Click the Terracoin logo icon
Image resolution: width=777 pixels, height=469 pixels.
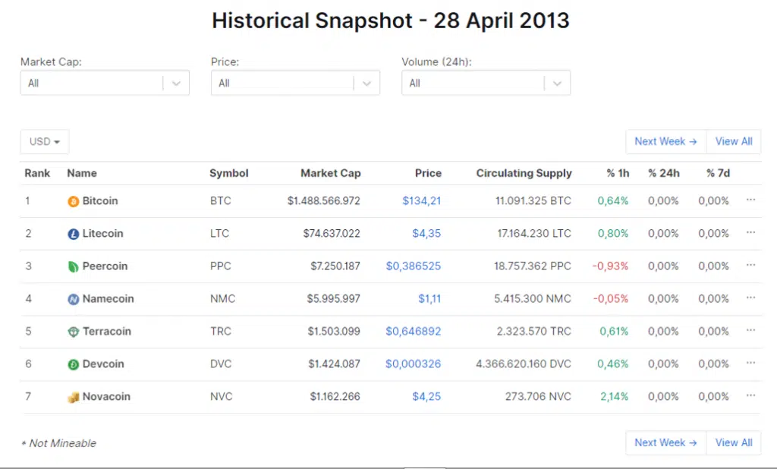(74, 332)
